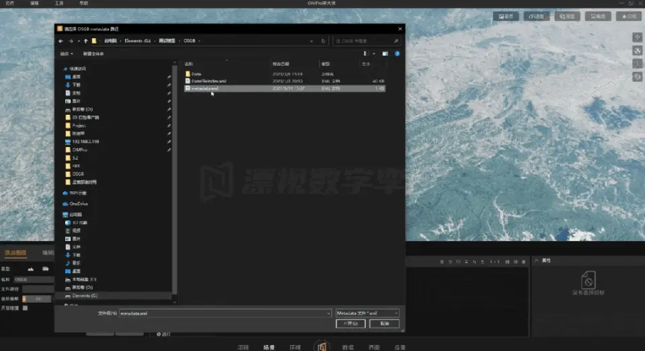The width and height of the screenshot is (645, 351).
Task: Click the globe icon on right viewport toolbar
Action: [637, 50]
